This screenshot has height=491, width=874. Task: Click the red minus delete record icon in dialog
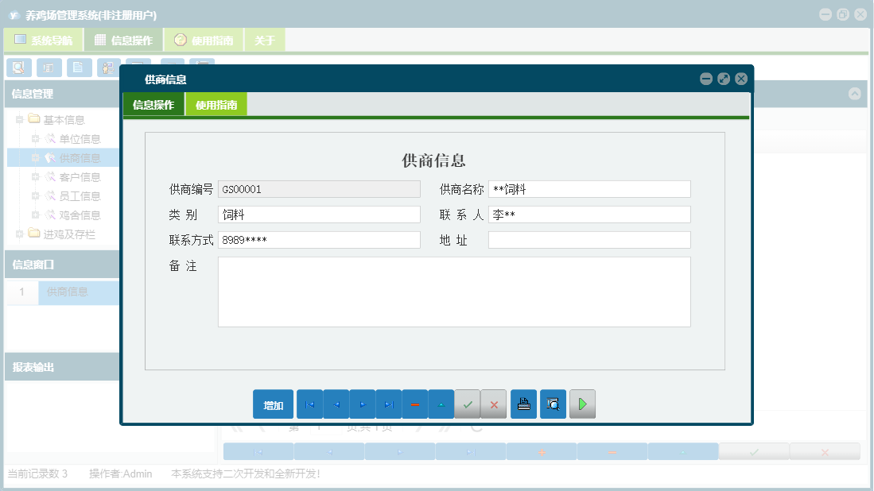click(x=414, y=404)
